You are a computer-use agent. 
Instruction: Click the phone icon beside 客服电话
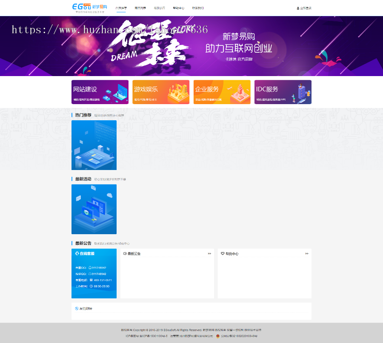pyautogui.click(x=91, y=280)
